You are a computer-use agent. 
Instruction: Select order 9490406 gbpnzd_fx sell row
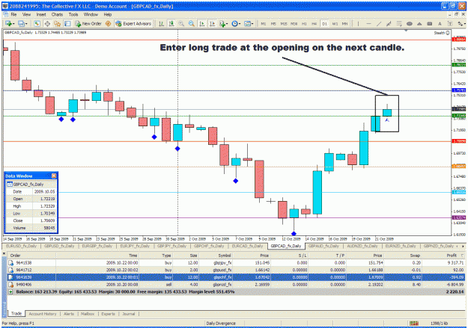[x=236, y=285]
